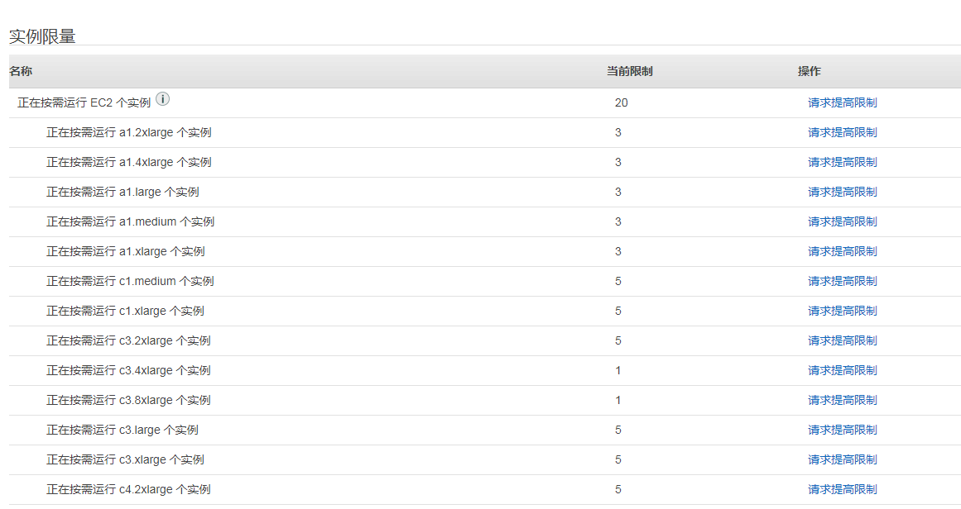Click the 操作 column header
Screen dimensions: 961x509
809,72
